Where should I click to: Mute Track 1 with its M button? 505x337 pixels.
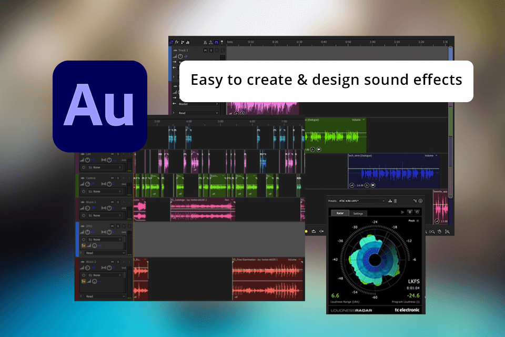(206, 51)
